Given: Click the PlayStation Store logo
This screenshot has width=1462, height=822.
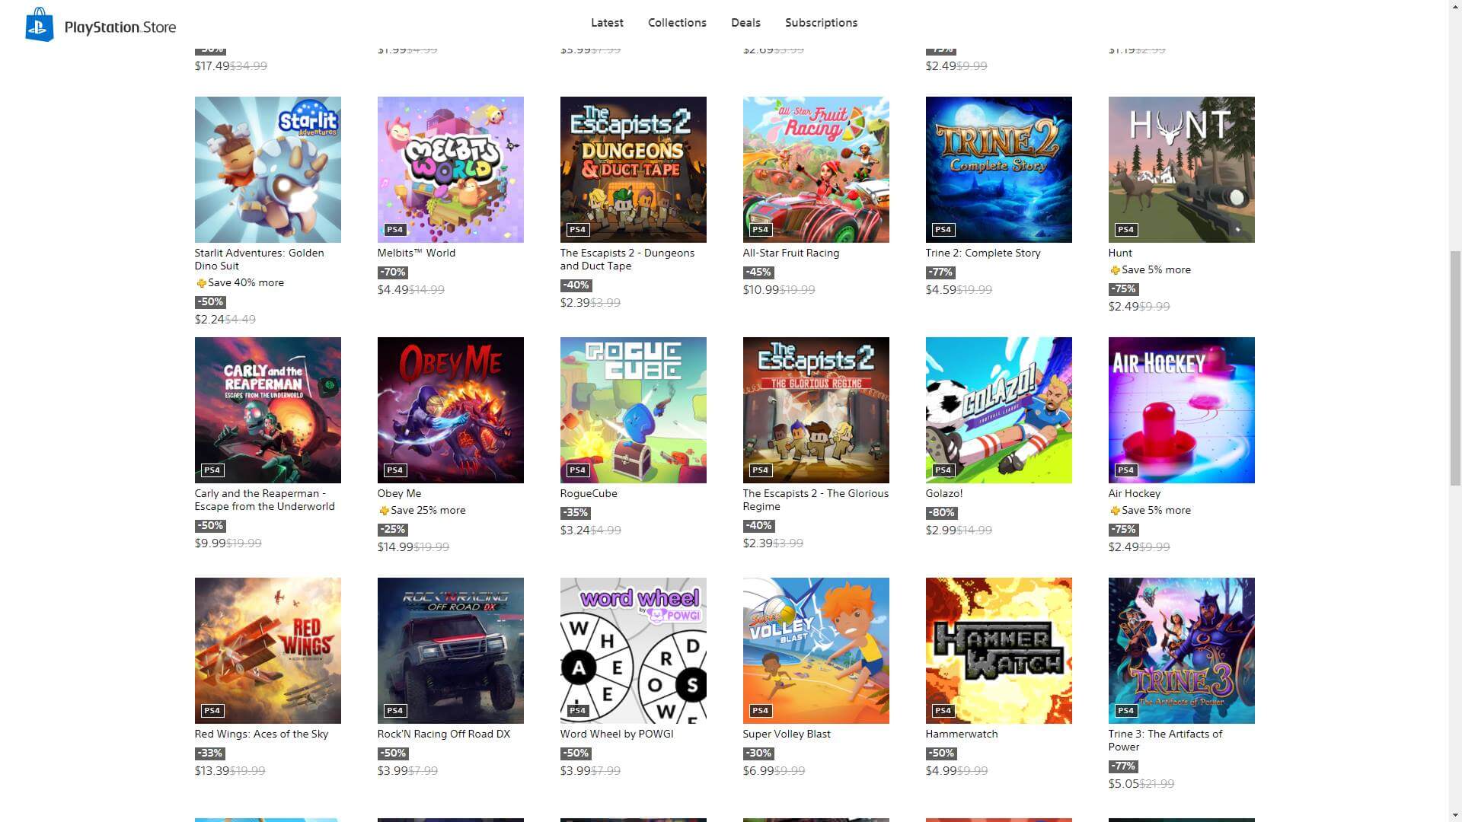Looking at the screenshot, I should click(101, 25).
